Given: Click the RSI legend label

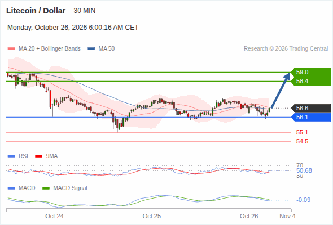Looking at the screenshot, I should click(x=23, y=156).
